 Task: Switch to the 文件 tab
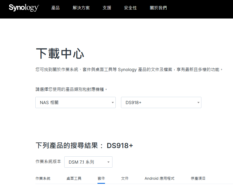pyautogui.click(x=125, y=178)
